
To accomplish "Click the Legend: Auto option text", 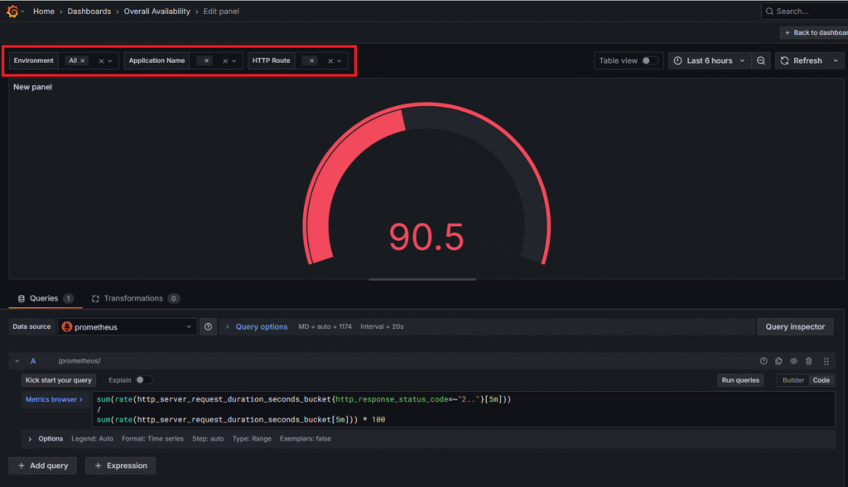I will (x=93, y=439).
